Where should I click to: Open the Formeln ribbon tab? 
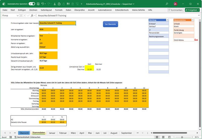tap(59, 10)
